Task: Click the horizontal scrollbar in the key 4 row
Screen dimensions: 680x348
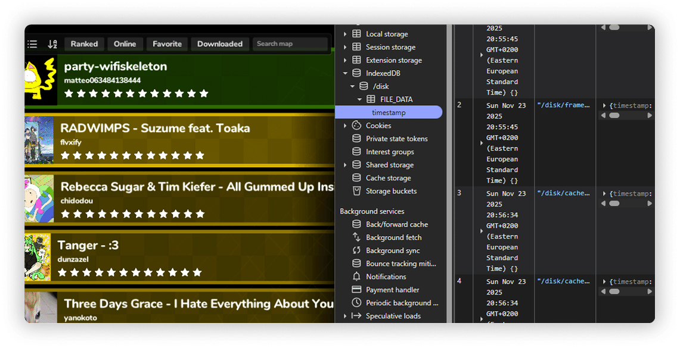Action: click(x=627, y=291)
